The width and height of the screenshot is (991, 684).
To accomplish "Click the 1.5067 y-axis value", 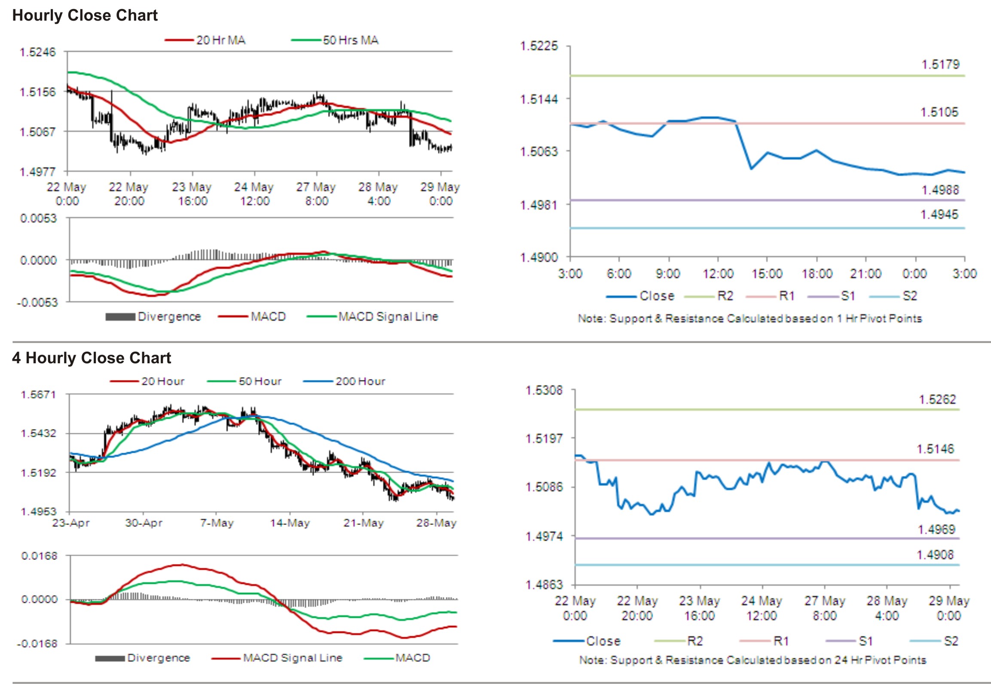I will pyautogui.click(x=38, y=132).
